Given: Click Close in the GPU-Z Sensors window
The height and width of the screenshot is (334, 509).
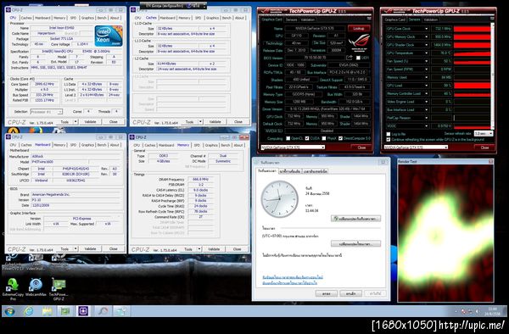Looking at the screenshot, I should [x=484, y=148].
